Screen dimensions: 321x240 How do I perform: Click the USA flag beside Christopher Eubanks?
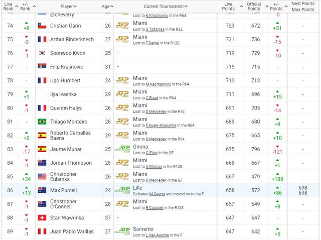pos(42,176)
